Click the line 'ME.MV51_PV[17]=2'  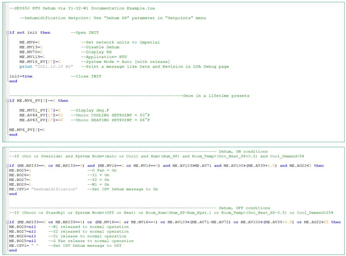pyautogui.click(x=40, y=110)
